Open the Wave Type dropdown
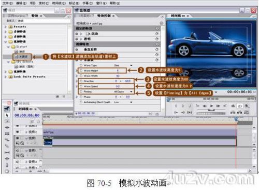The width and height of the screenshot is (259, 190). 131,66
